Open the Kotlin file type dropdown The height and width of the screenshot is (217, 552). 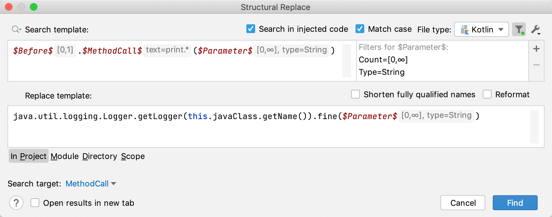482,30
